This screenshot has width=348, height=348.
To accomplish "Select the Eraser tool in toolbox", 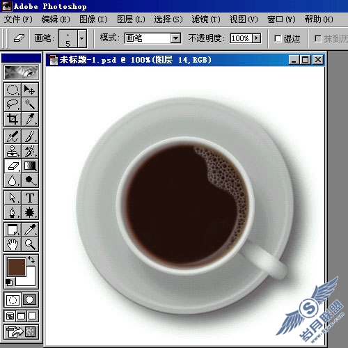I will pos(13,166).
